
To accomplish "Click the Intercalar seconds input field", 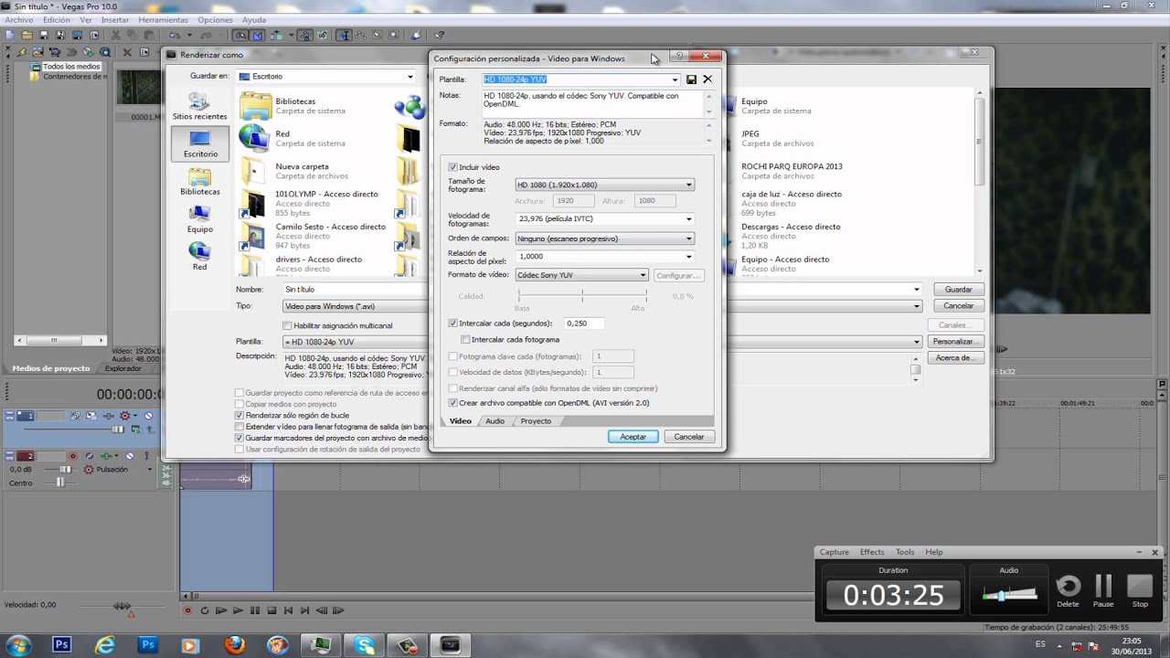I will tap(585, 324).
